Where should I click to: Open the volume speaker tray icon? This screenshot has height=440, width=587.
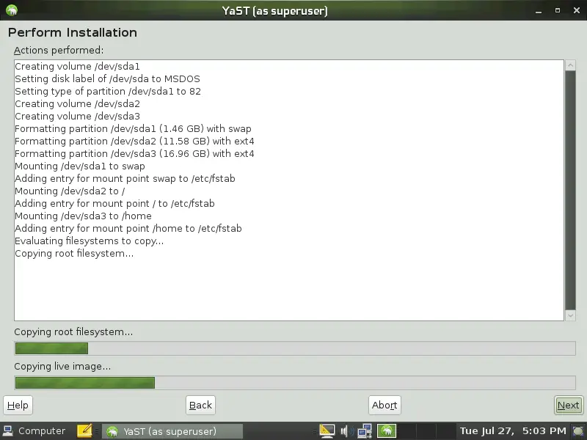tap(346, 431)
